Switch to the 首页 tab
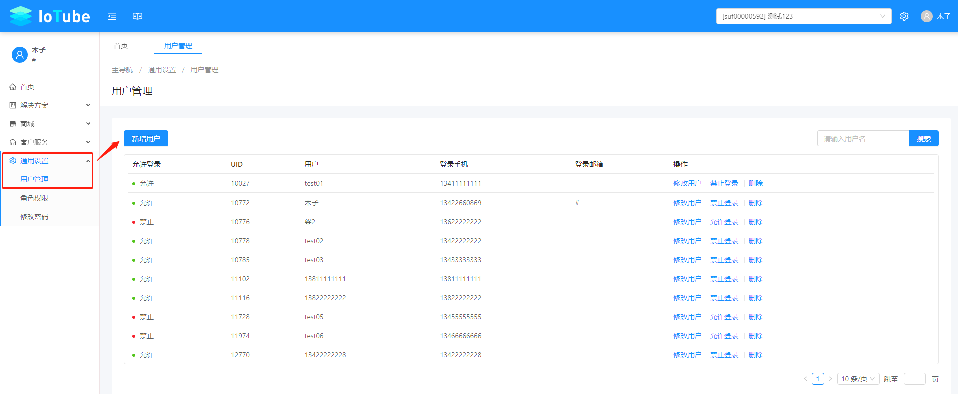The image size is (958, 394). [x=121, y=46]
